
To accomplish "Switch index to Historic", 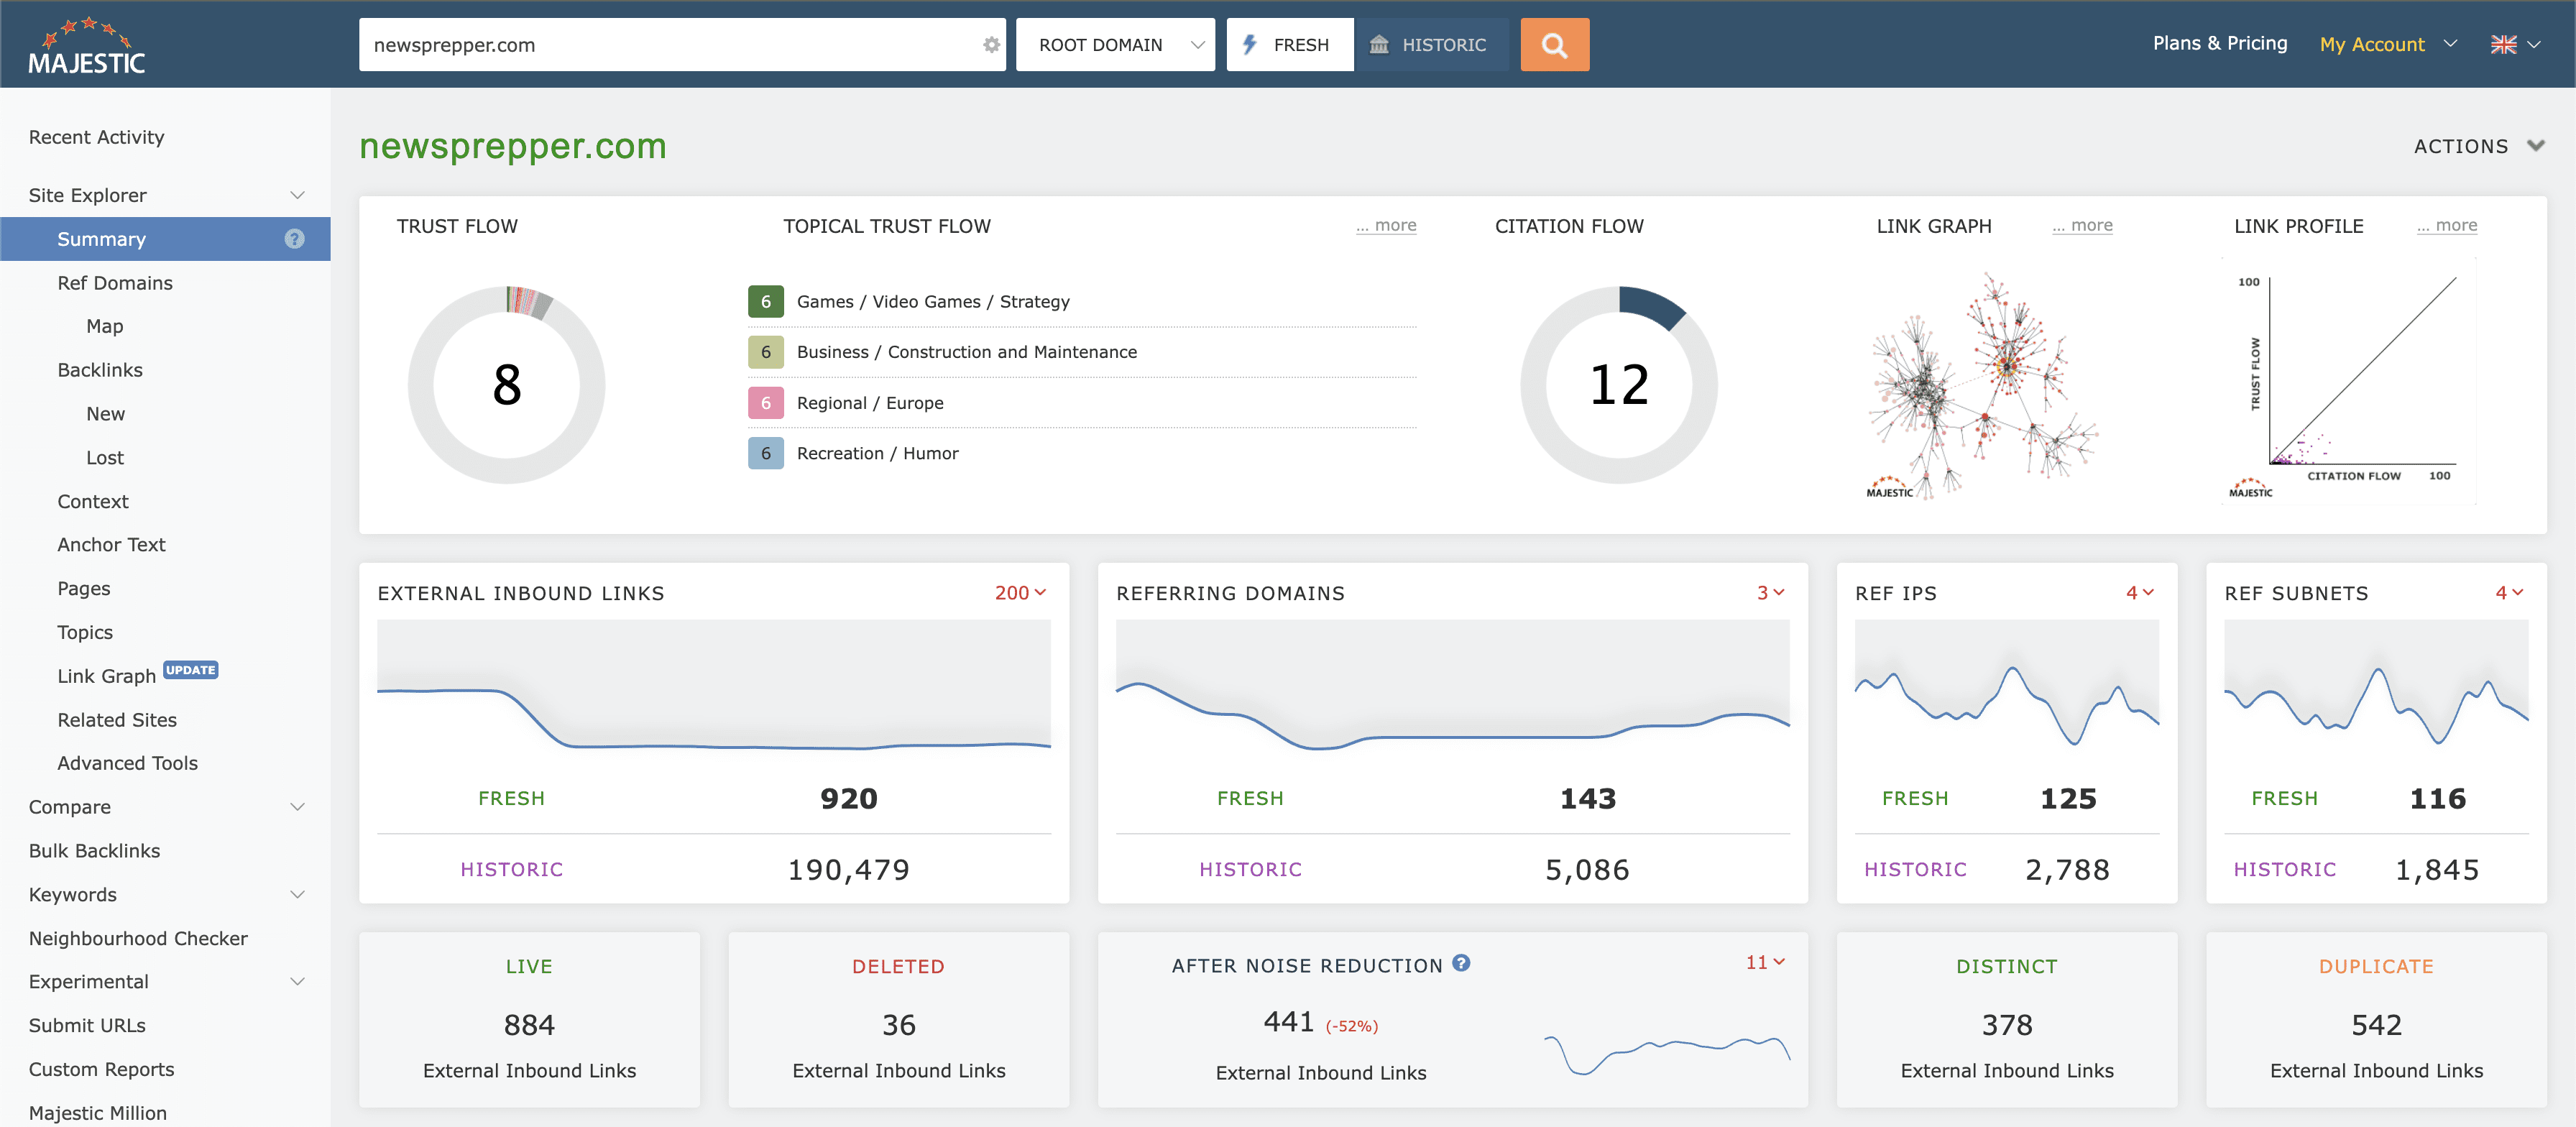I will [1430, 45].
